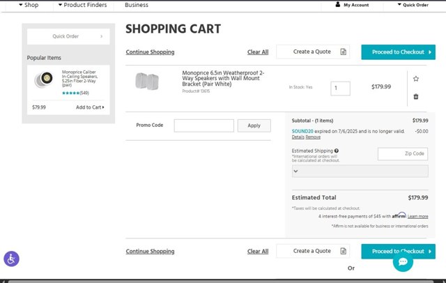
Task: Open sidebar Quick Order arrow
Action: [102, 36]
